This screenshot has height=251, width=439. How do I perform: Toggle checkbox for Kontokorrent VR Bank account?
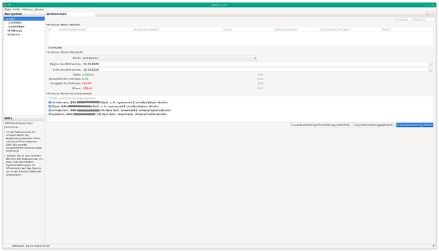coord(50,110)
